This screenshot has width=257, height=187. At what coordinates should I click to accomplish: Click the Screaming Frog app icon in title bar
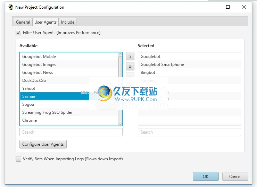(x=11, y=7)
